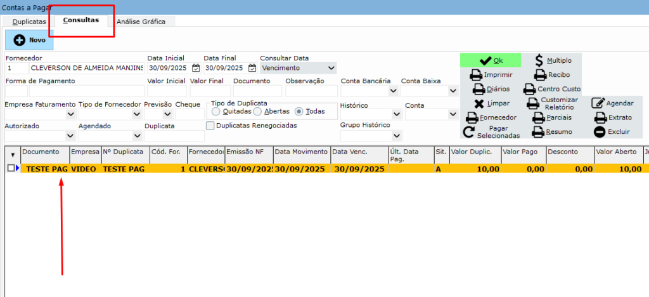Viewport: 649px width, 297px height.
Task: Click the Agendar edit icon
Action: [597, 103]
